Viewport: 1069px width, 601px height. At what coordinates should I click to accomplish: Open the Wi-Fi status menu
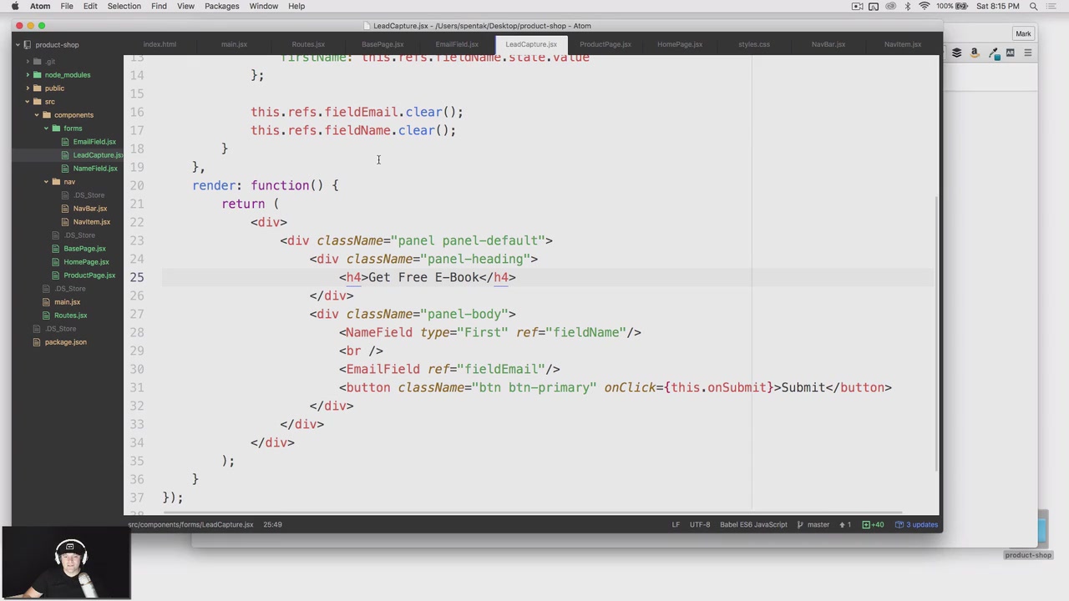click(x=924, y=6)
